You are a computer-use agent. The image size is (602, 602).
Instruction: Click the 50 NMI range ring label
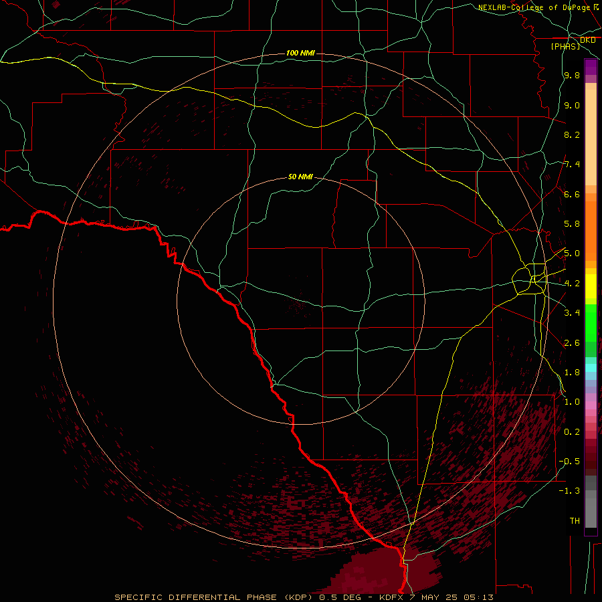300,177
